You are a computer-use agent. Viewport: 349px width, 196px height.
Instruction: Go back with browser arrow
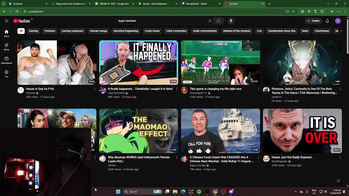[x=4, y=11]
